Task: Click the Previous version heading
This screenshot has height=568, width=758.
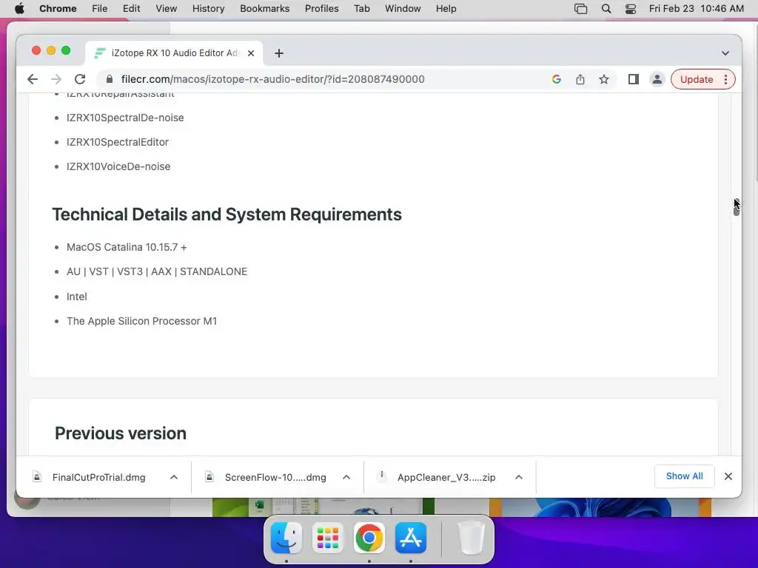Action: (121, 433)
